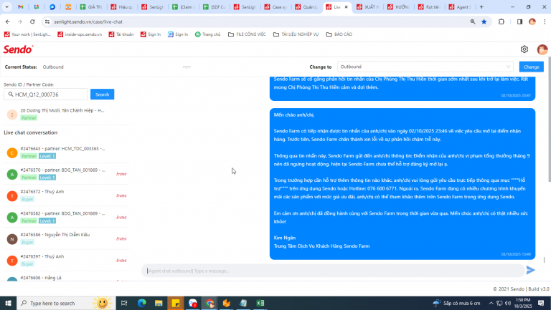Viewport: 551px width, 310px height.
Task: Open Your work | SenLight bookmark
Action: point(27,34)
